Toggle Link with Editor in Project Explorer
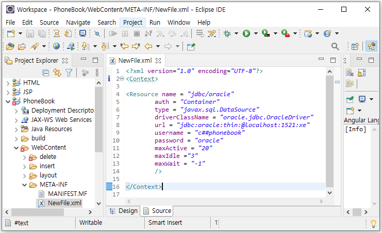This screenshot has height=233, width=382. pos(57,73)
